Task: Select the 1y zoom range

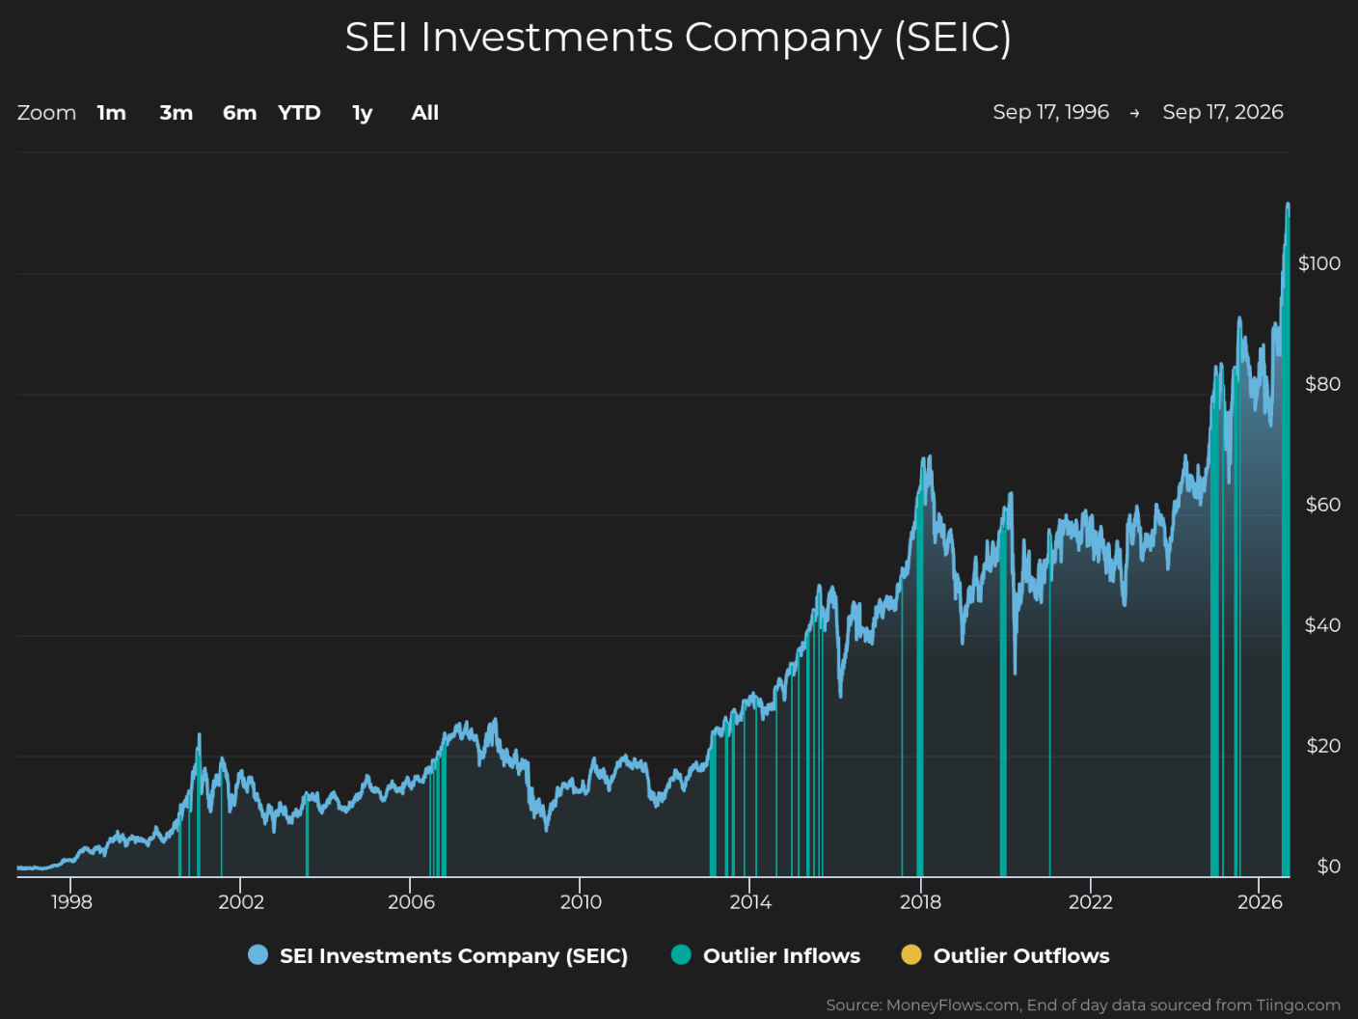Action: pyautogui.click(x=363, y=113)
